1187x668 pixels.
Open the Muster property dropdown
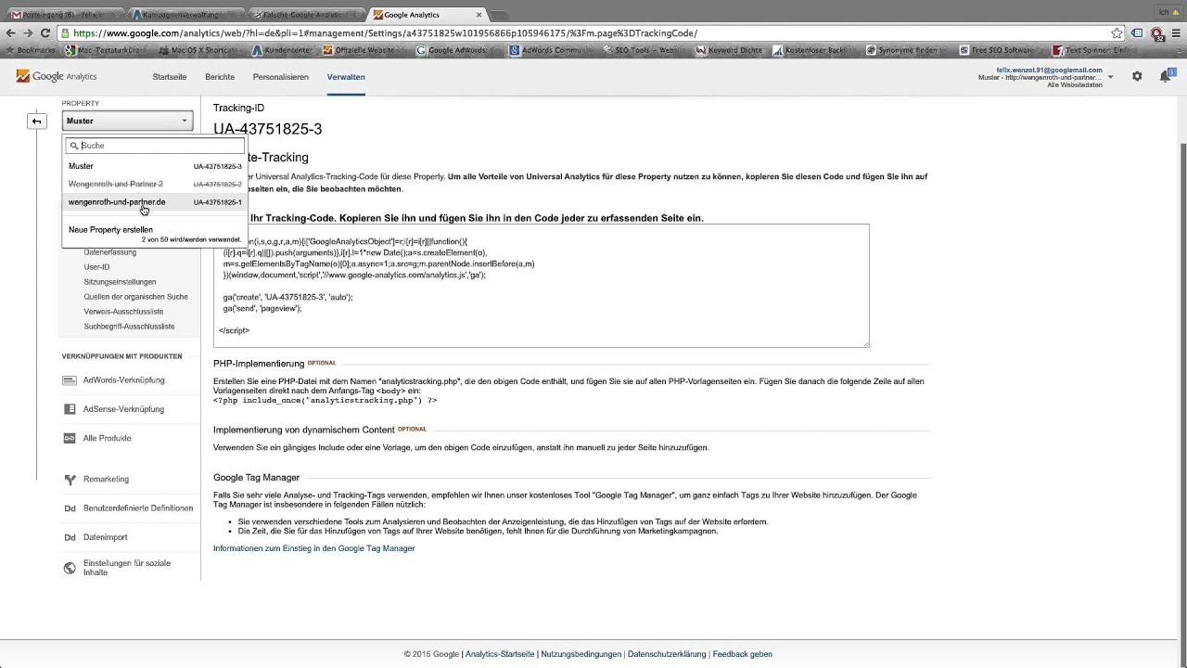pyautogui.click(x=127, y=121)
